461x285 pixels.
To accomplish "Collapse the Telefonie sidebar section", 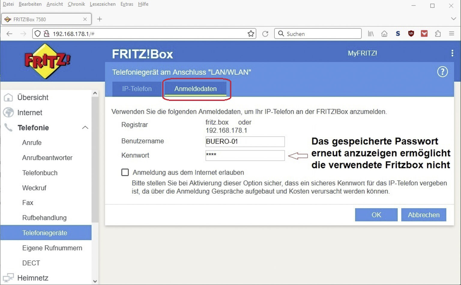I will pos(85,128).
